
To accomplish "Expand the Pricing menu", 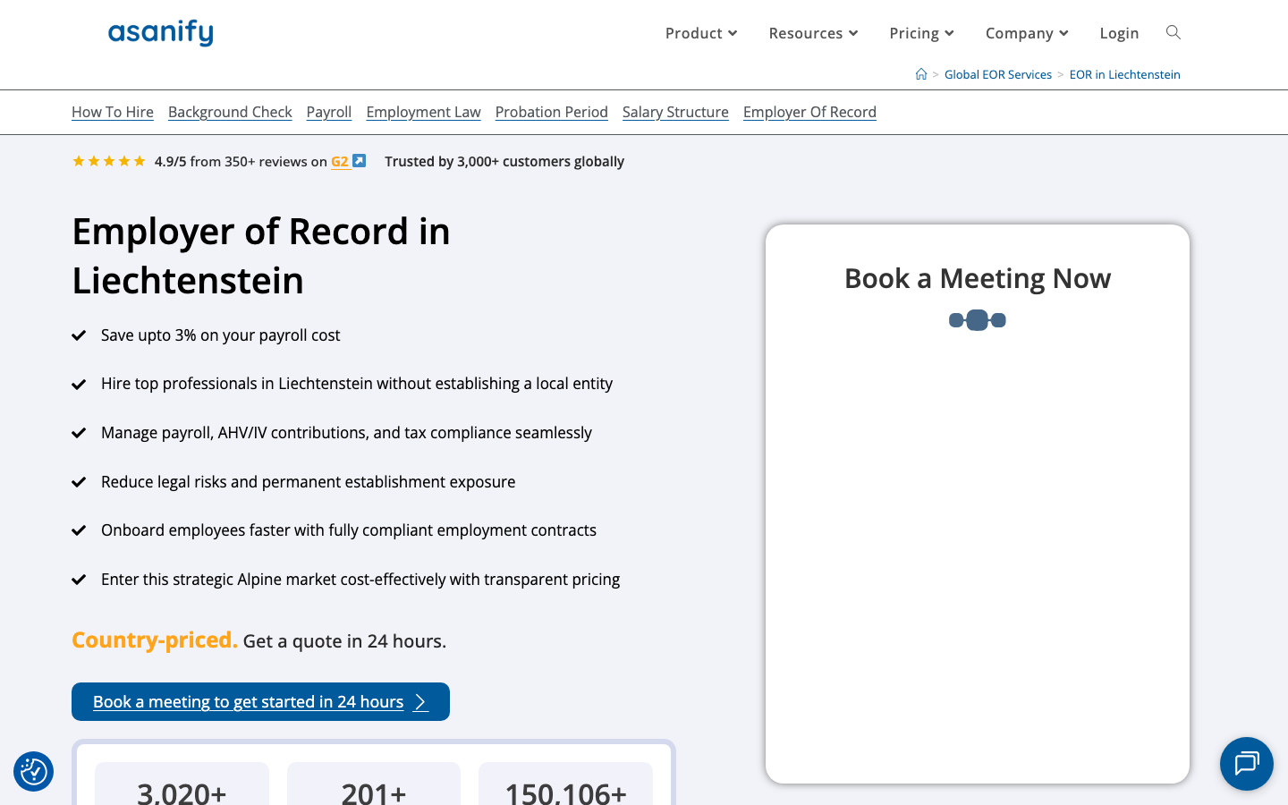I will point(921,33).
